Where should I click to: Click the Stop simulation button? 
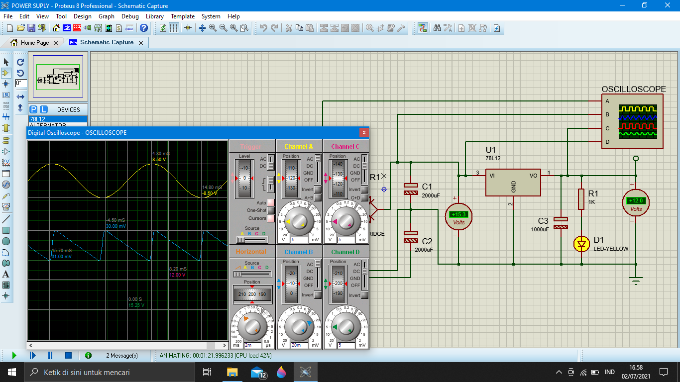69,356
